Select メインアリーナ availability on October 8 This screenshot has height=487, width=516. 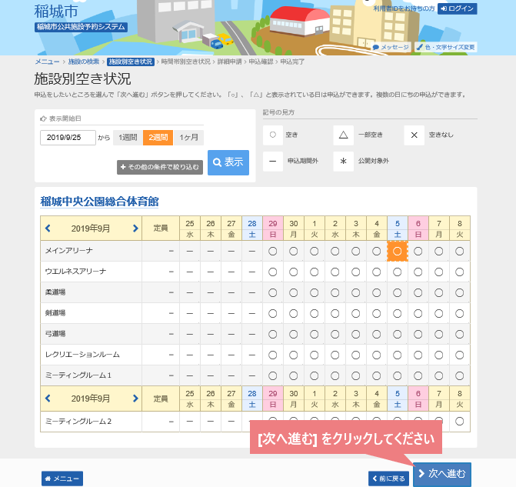point(459,252)
